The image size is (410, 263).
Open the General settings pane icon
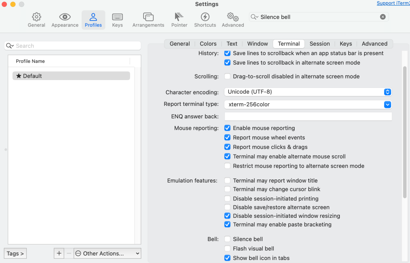[36, 17]
